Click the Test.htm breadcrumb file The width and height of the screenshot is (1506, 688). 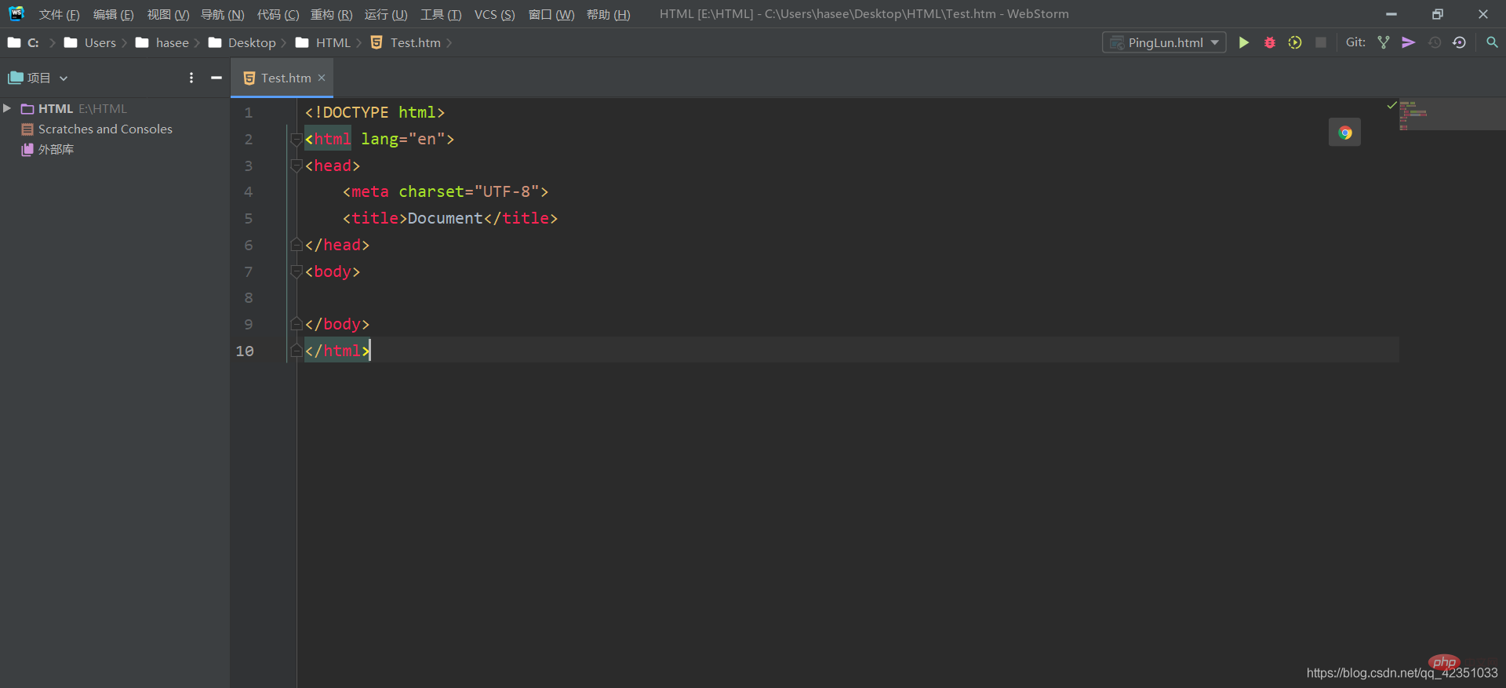click(406, 42)
